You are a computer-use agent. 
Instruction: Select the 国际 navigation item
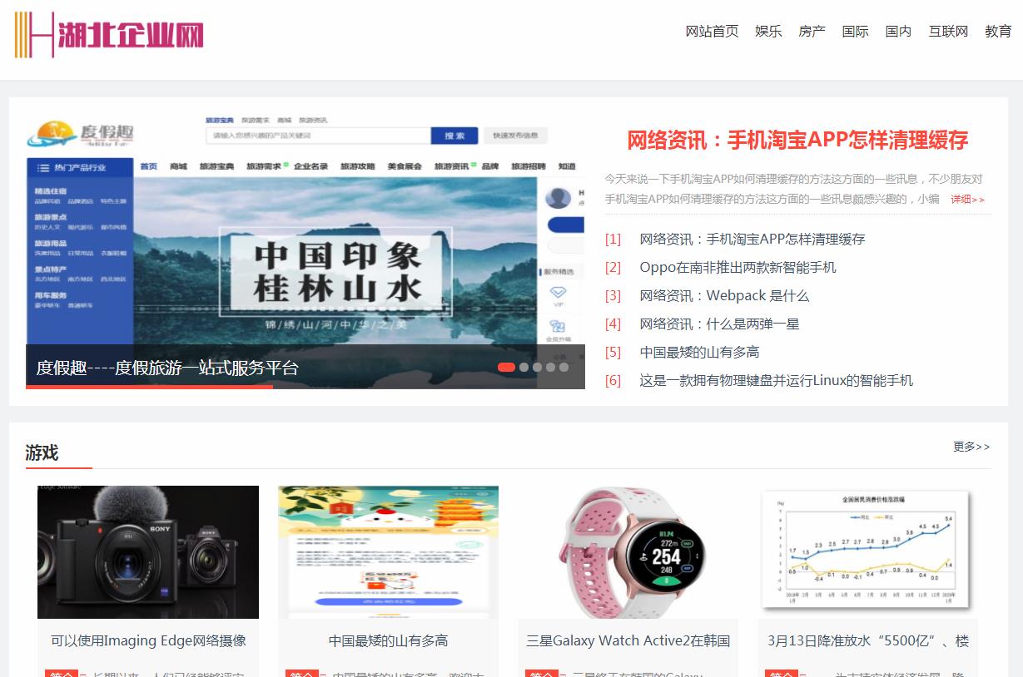pyautogui.click(x=855, y=32)
